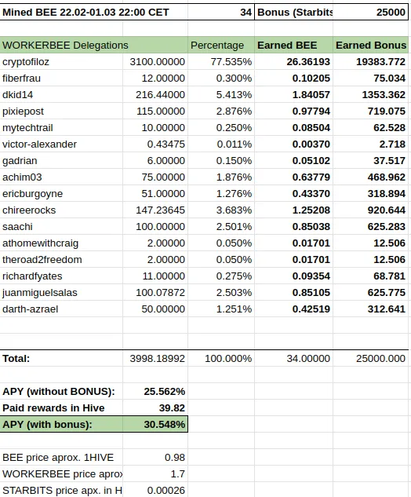The width and height of the screenshot is (411, 497).
Task: Click the fiberfrau name cell
Action: (x=61, y=78)
